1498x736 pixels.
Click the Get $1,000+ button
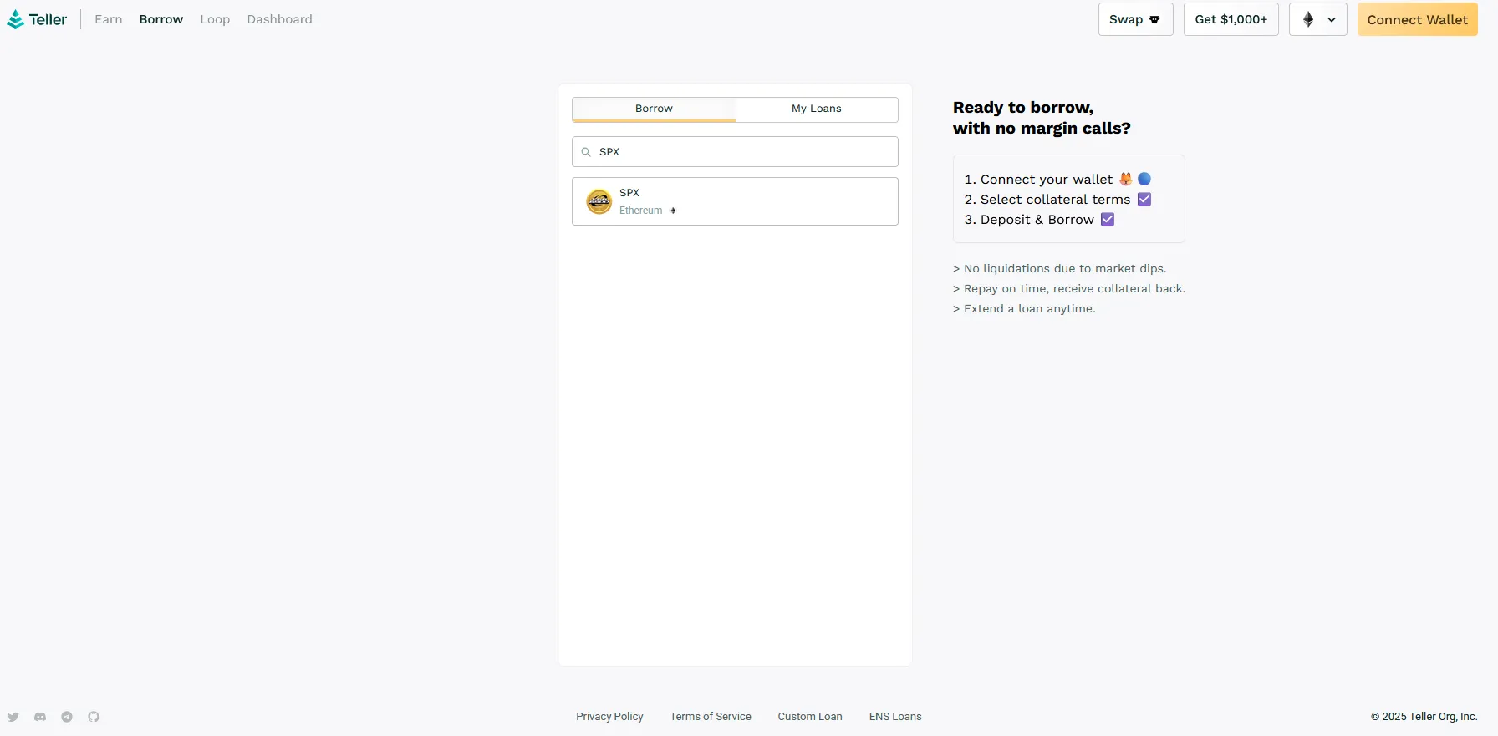[1231, 19]
